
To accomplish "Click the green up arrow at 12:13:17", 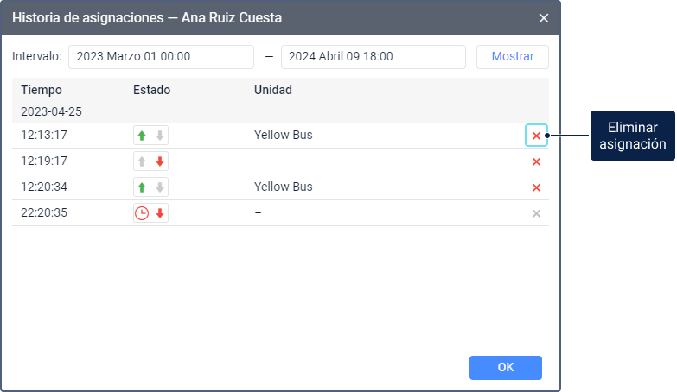I will point(142,136).
